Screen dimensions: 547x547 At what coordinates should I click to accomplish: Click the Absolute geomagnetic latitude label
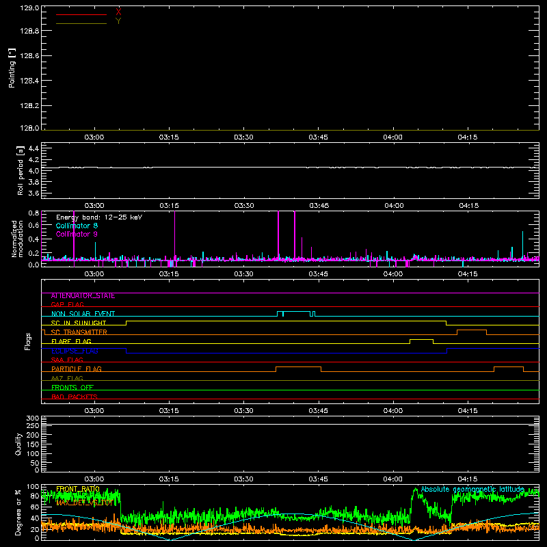[472, 490]
